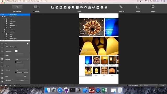Insert a Video film-reel widget
167x94 pixels.
pyautogui.click(x=57, y=7)
